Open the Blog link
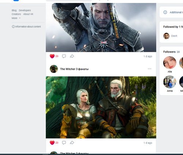Image resolution: width=183 pixels, height=155 pixels. 14,10
